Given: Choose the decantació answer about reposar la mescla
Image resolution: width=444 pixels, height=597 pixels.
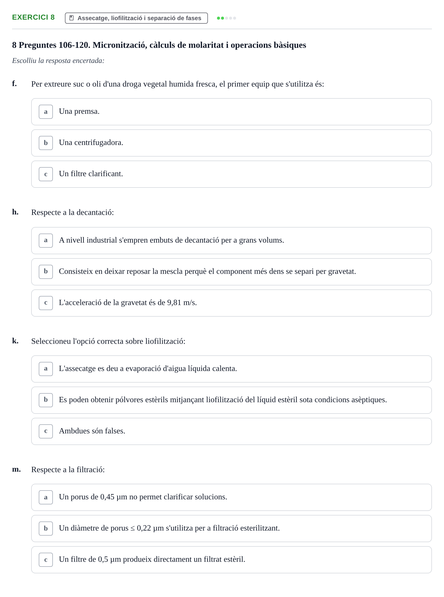Looking at the screenshot, I should [x=231, y=272].
